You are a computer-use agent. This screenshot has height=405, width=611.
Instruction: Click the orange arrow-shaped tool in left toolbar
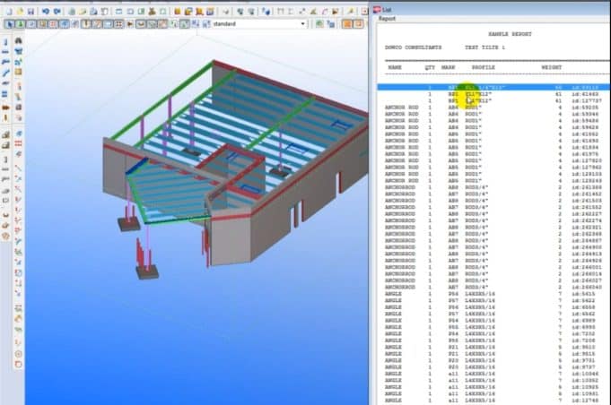coord(5,108)
